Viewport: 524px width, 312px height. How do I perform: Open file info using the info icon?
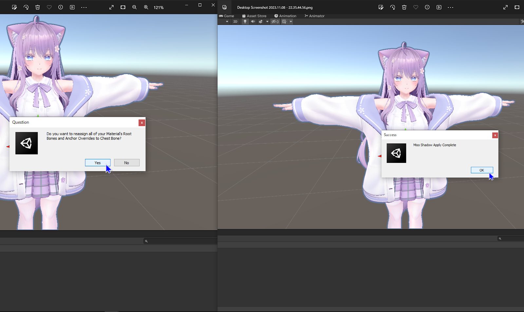pos(60,7)
